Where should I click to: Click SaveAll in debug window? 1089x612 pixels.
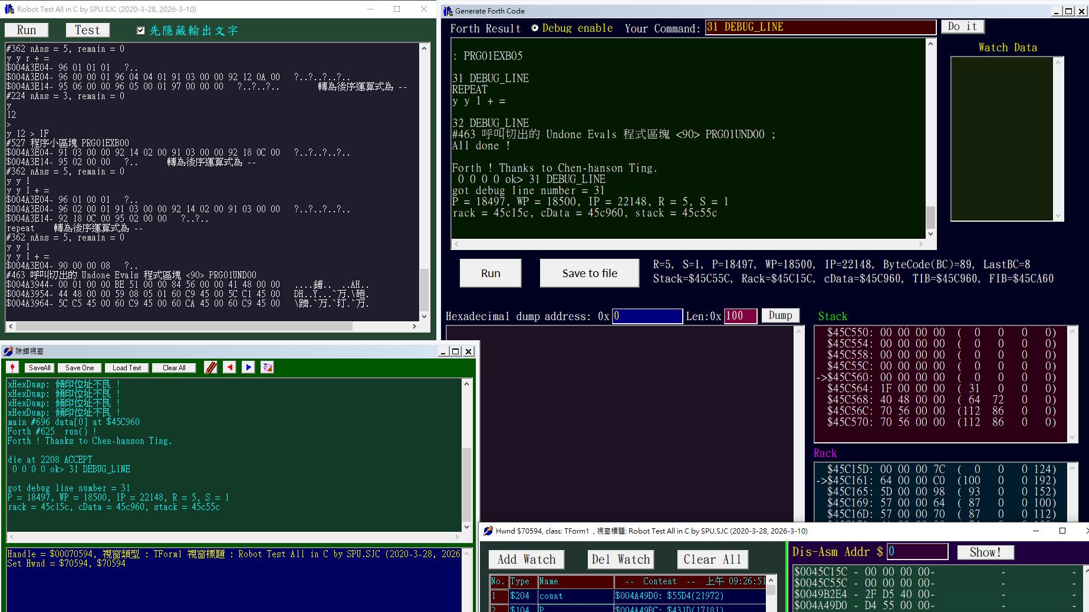coord(40,368)
